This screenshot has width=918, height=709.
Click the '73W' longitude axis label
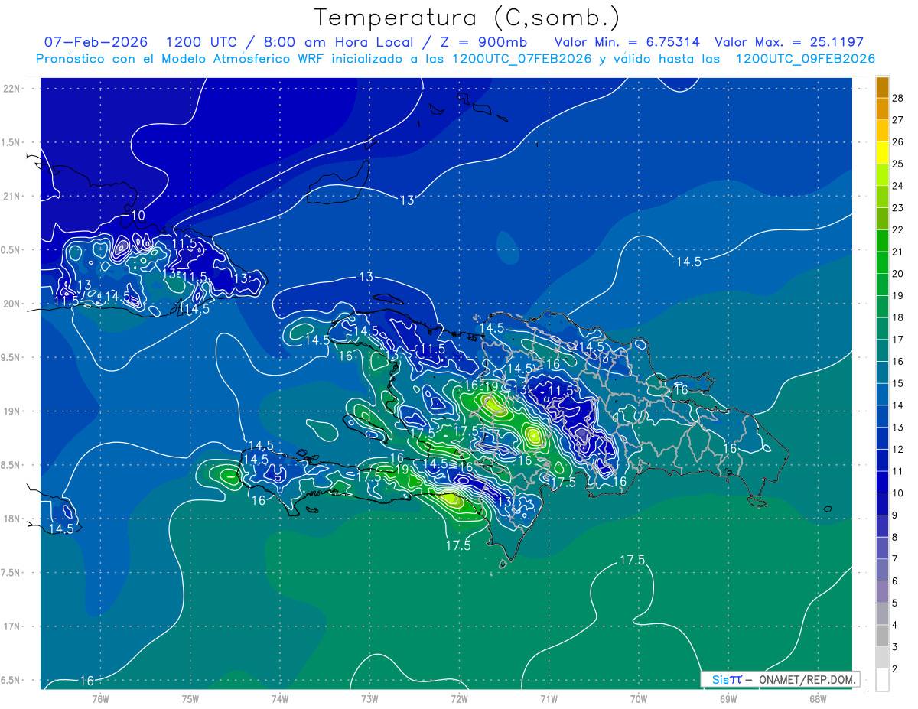click(369, 699)
